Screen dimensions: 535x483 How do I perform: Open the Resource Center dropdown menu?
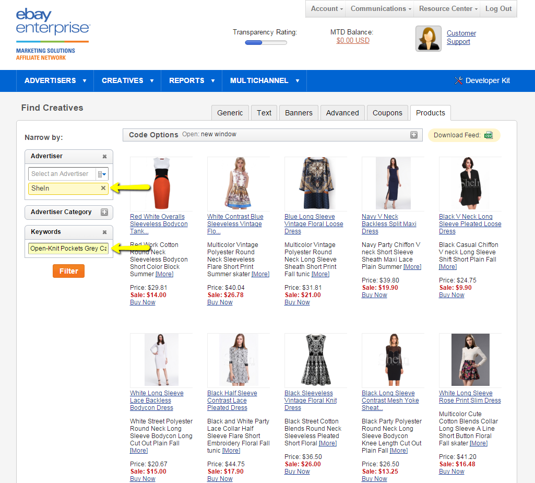pos(448,8)
